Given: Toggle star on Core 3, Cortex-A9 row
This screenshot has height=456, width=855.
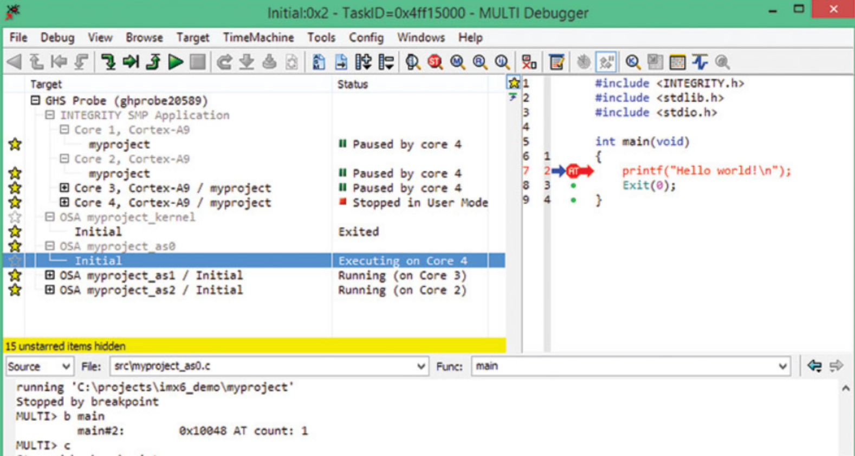Looking at the screenshot, I should pyautogui.click(x=15, y=188).
